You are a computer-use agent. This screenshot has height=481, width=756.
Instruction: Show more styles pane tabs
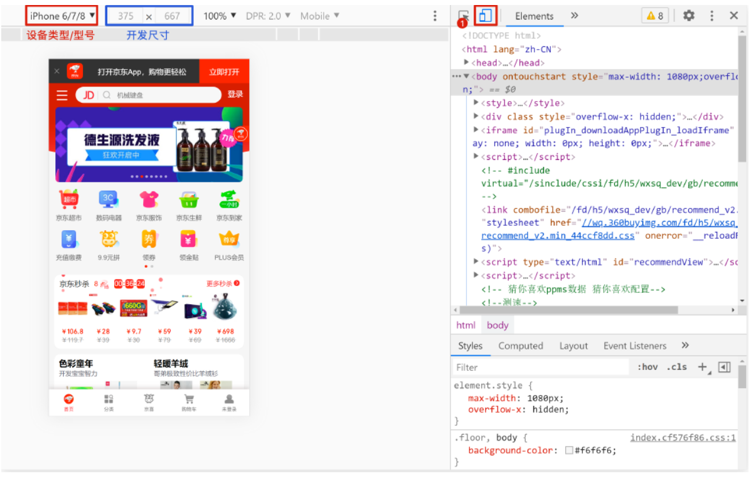click(x=685, y=346)
